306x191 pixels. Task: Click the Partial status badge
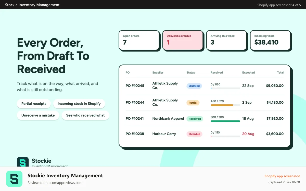point(193,103)
